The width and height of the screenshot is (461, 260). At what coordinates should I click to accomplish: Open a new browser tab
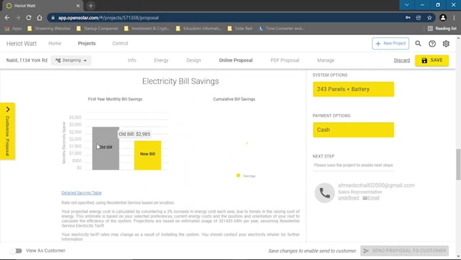[x=91, y=5]
